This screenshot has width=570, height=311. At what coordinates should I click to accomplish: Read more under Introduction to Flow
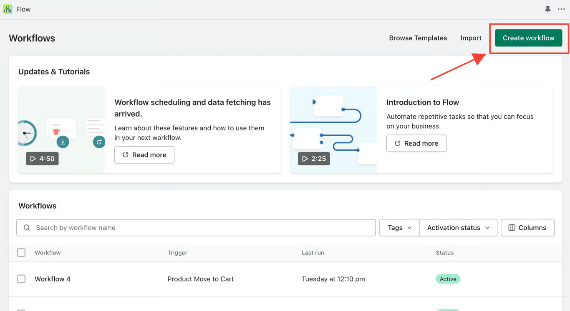tap(416, 143)
